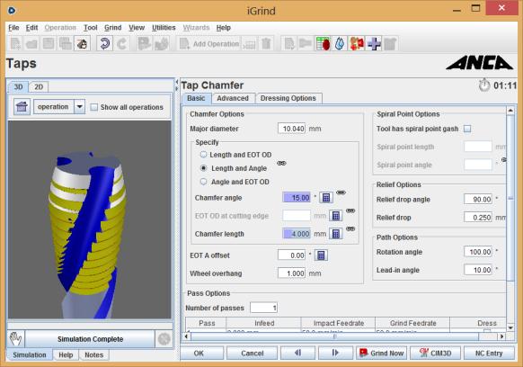
Task: Switch to the 2D view tab
Action: click(39, 87)
